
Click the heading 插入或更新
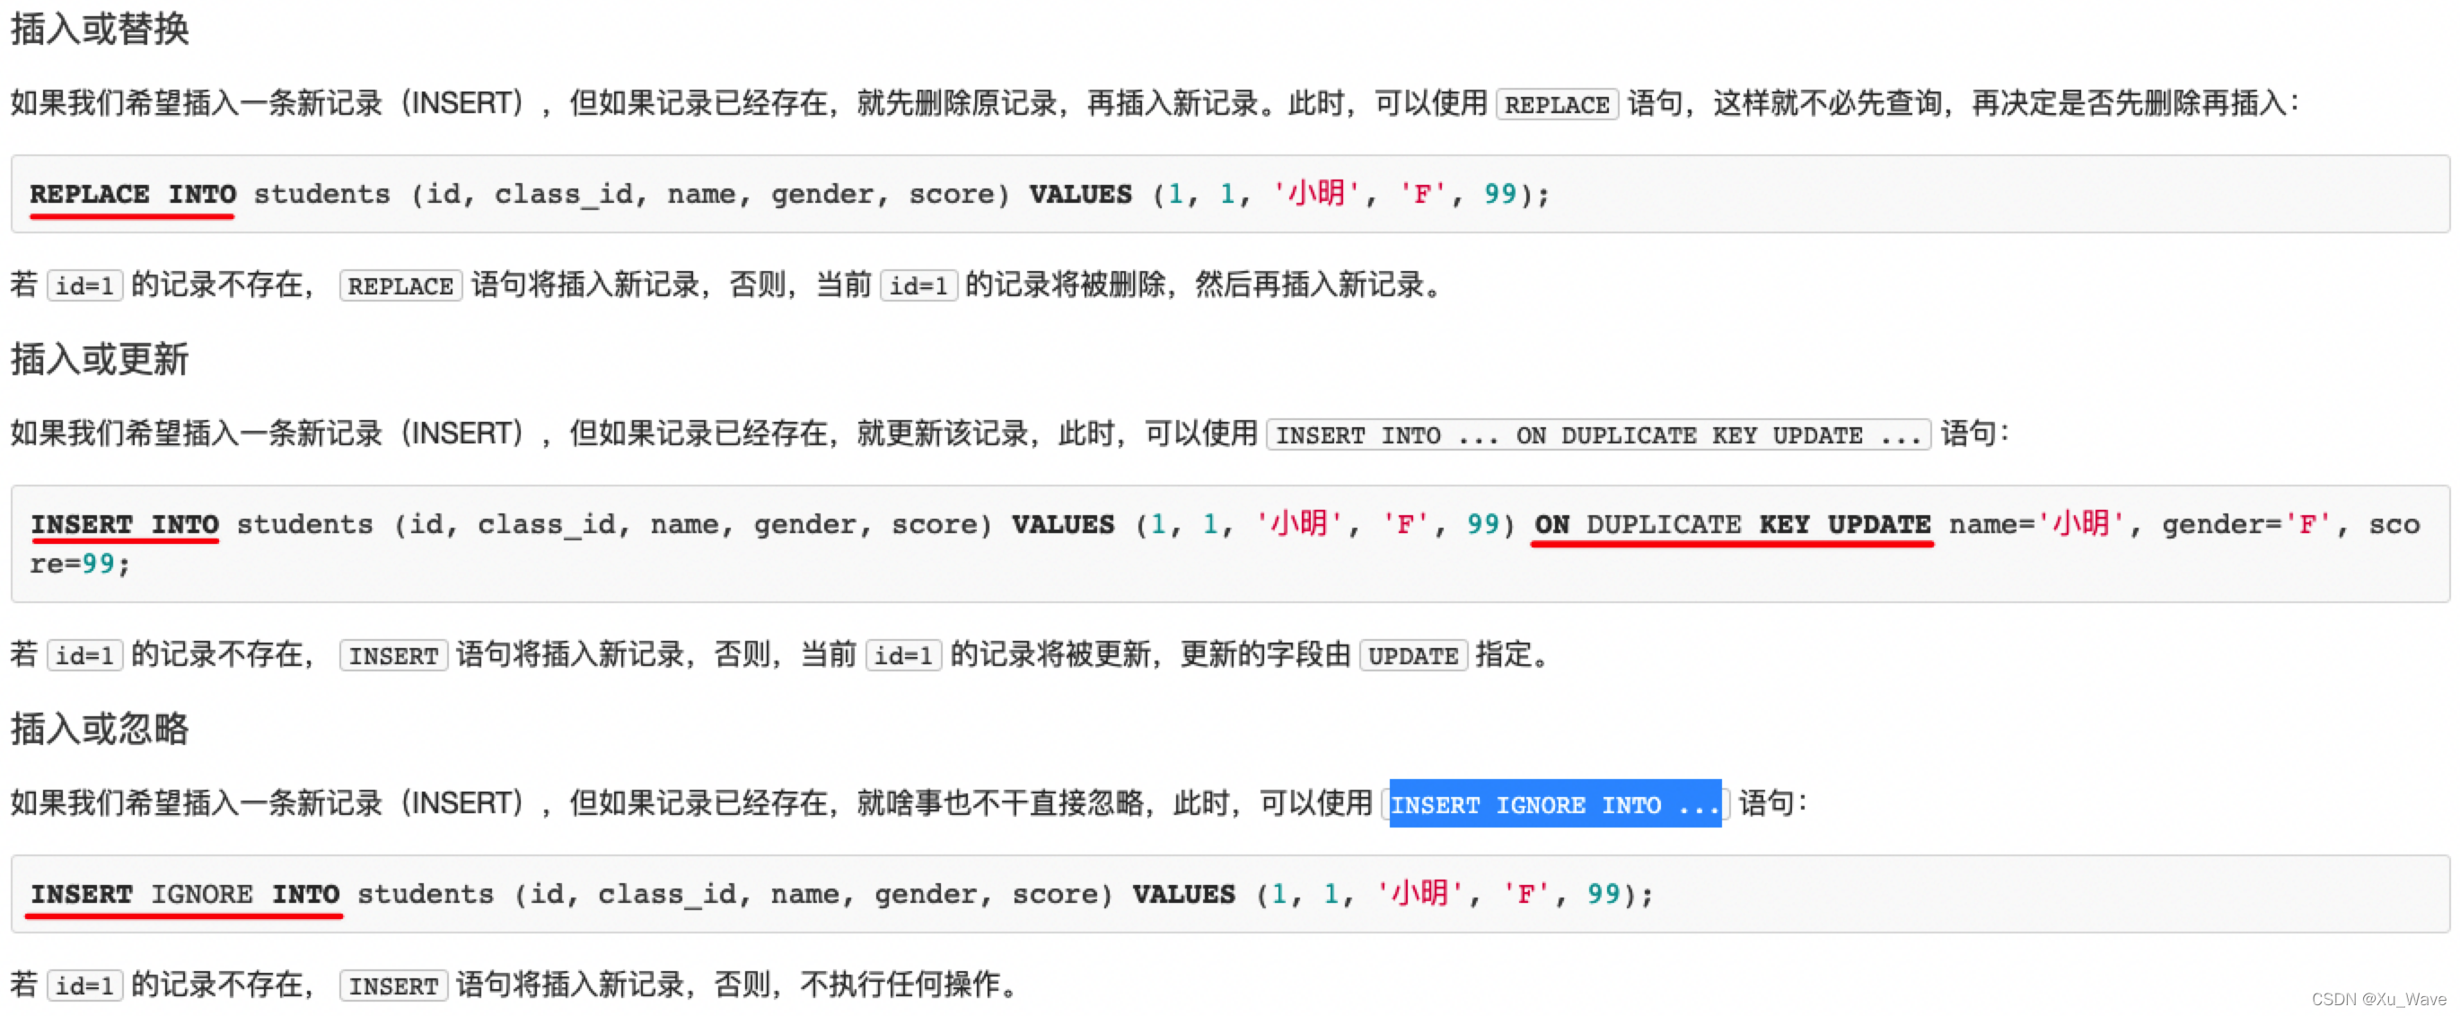[x=100, y=360]
